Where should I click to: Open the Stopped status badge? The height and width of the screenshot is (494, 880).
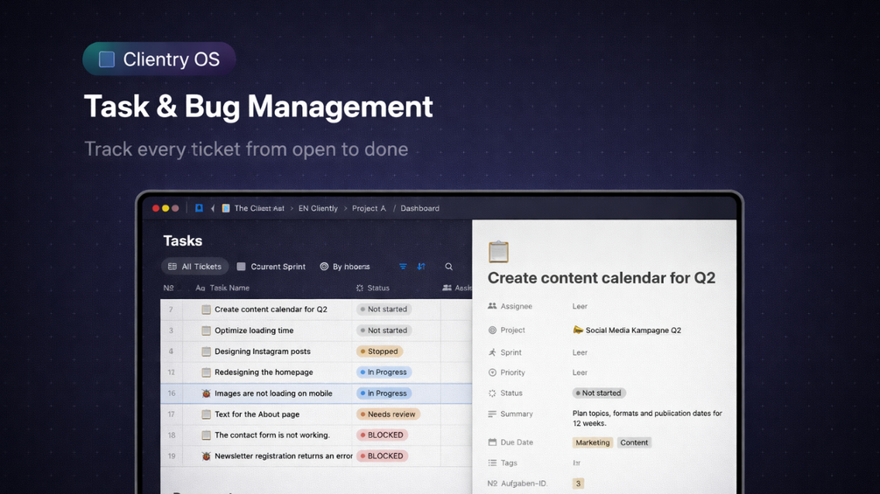[x=379, y=351]
